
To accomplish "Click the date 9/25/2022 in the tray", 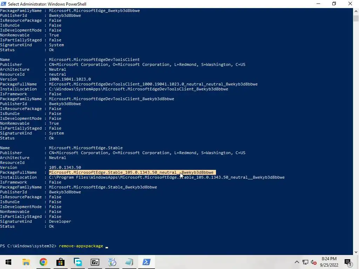I will (x=329, y=265).
